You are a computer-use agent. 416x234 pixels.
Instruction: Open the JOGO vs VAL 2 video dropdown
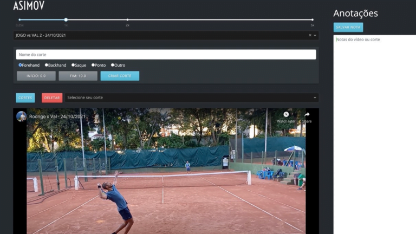162,35
